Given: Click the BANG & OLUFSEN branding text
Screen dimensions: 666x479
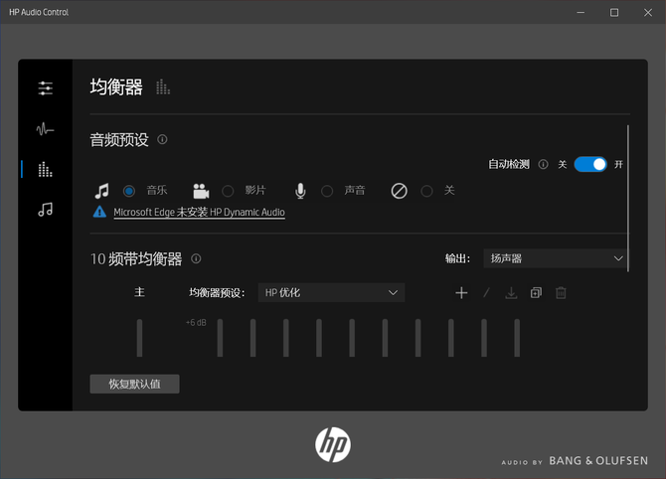Looking at the screenshot, I should coord(598,461).
